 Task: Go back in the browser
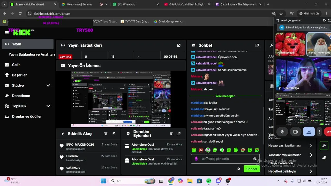point(5,13)
